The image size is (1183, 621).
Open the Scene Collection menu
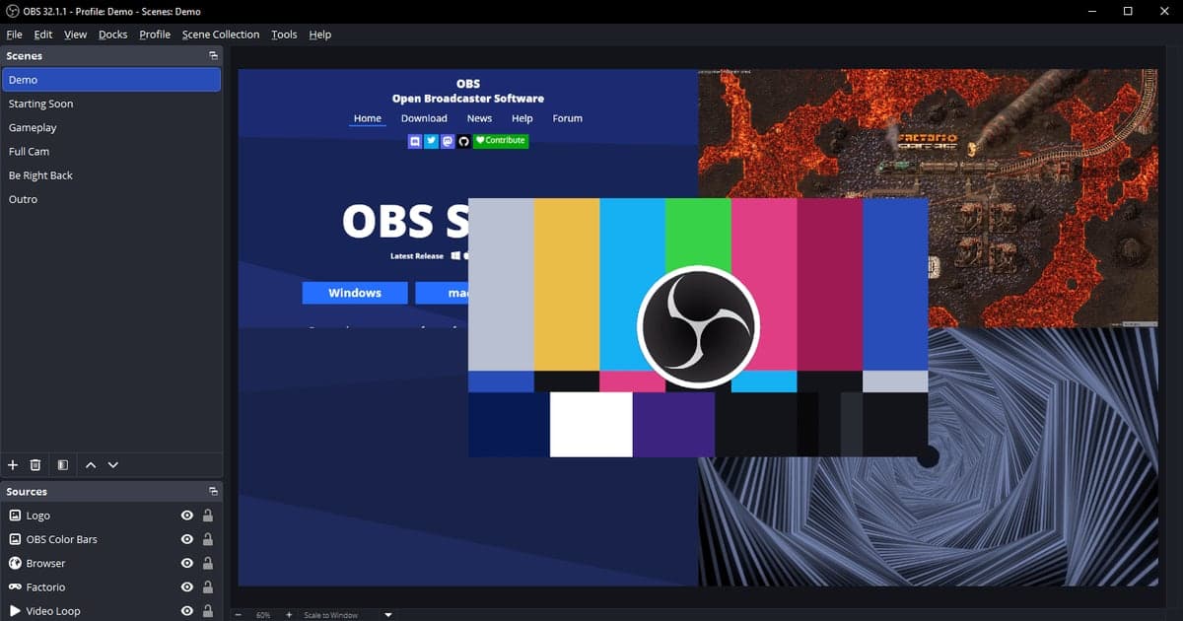tap(221, 34)
